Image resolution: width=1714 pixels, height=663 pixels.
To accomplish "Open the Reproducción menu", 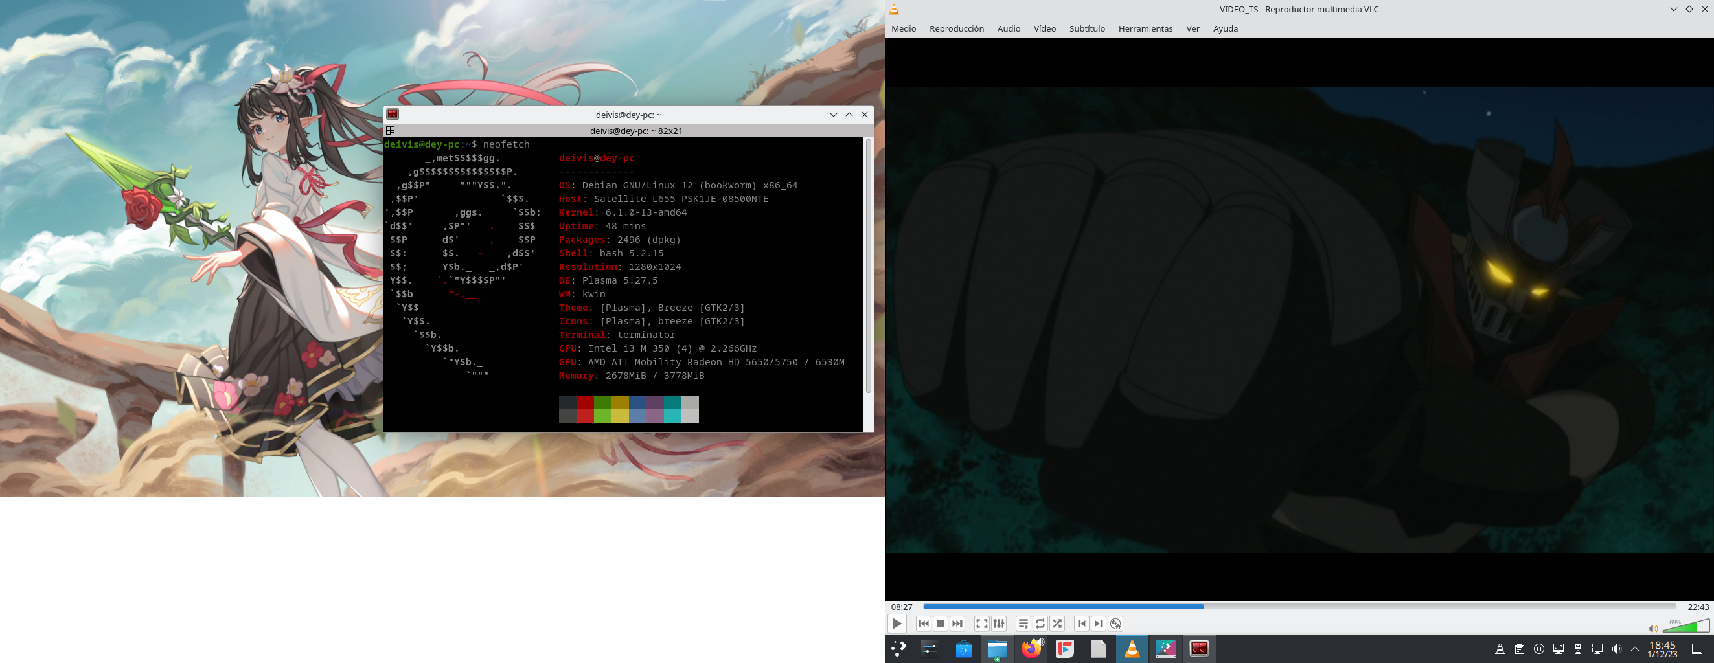I will 956,28.
